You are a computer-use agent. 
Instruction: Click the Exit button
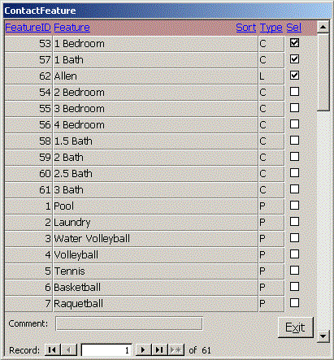[295, 327]
